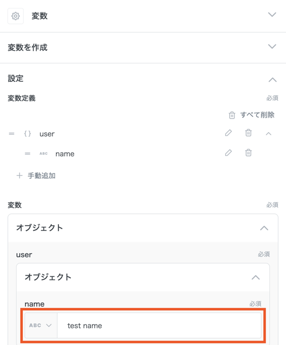Image resolution: width=286 pixels, height=345 pixels.
Task: Edit the name variable with pencil icon
Action: point(229,153)
